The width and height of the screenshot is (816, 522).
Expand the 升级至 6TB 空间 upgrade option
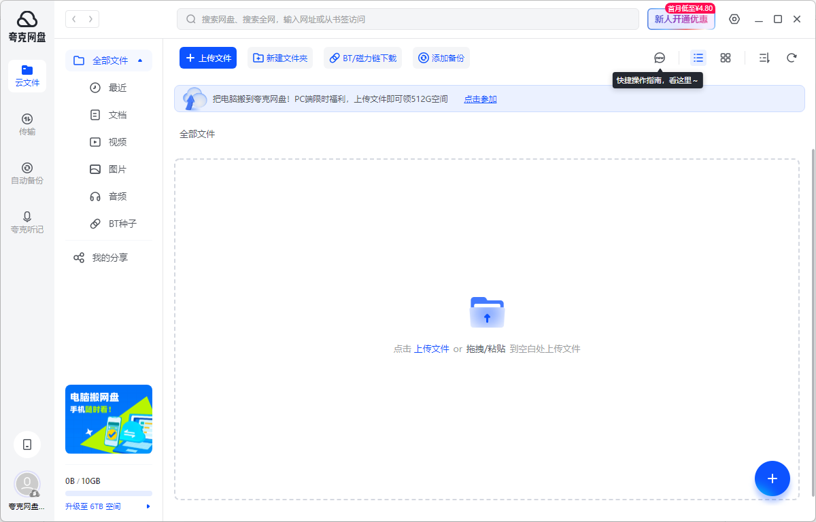pos(92,506)
